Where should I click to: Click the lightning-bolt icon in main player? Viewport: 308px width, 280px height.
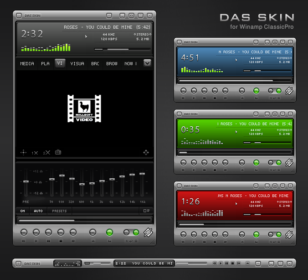point(148,233)
